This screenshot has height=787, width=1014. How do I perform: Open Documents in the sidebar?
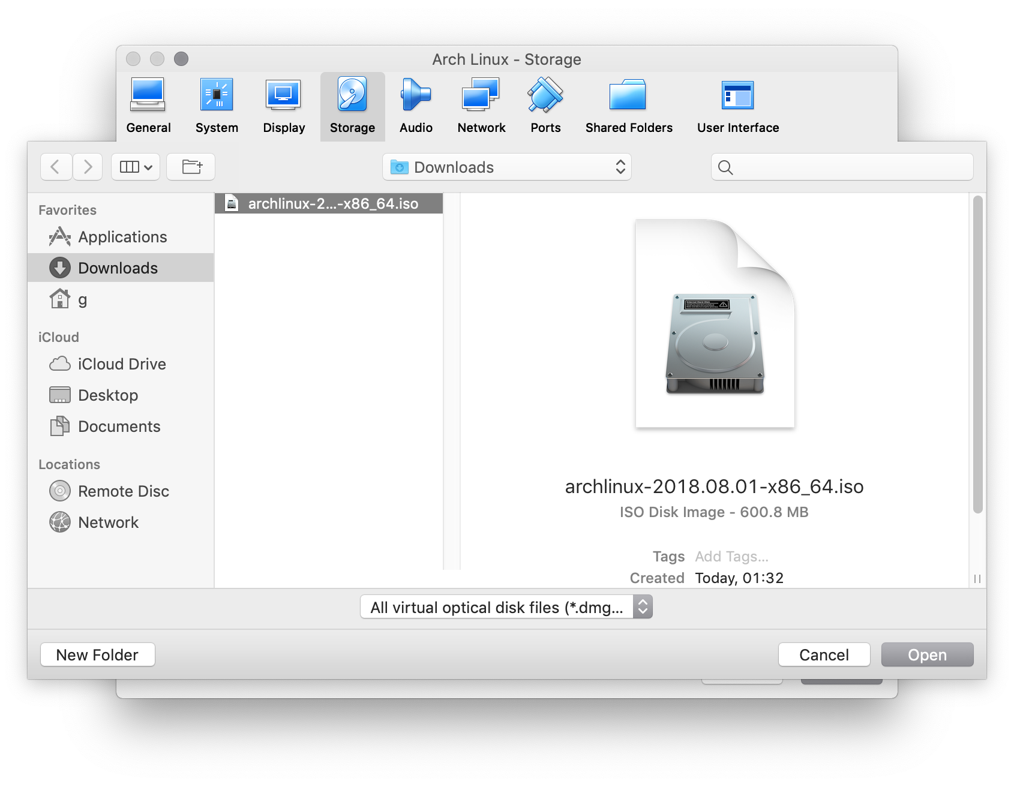pos(121,426)
